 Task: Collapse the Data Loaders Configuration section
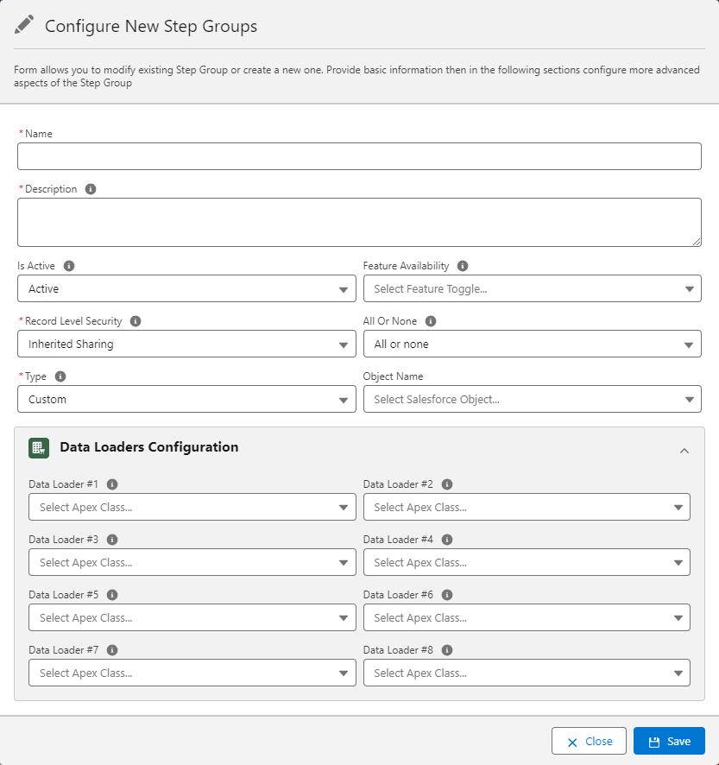684,450
